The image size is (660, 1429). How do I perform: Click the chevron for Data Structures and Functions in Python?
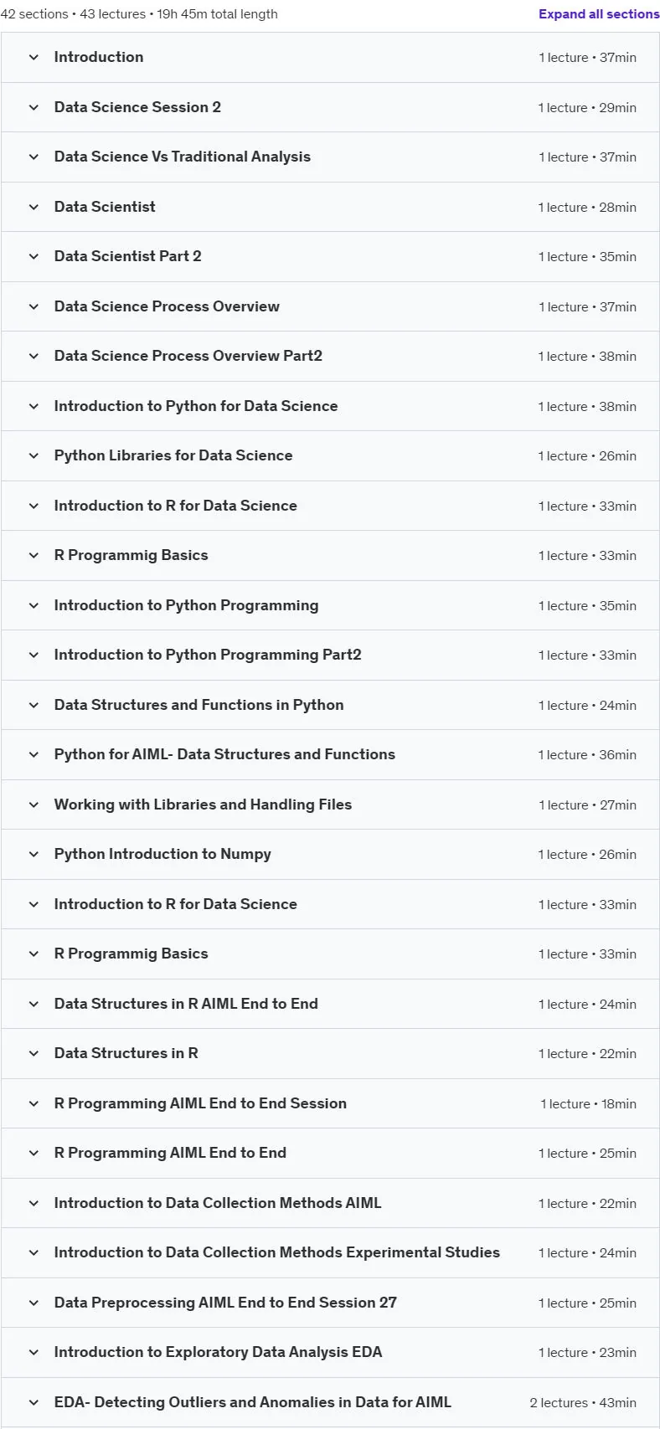tap(34, 705)
